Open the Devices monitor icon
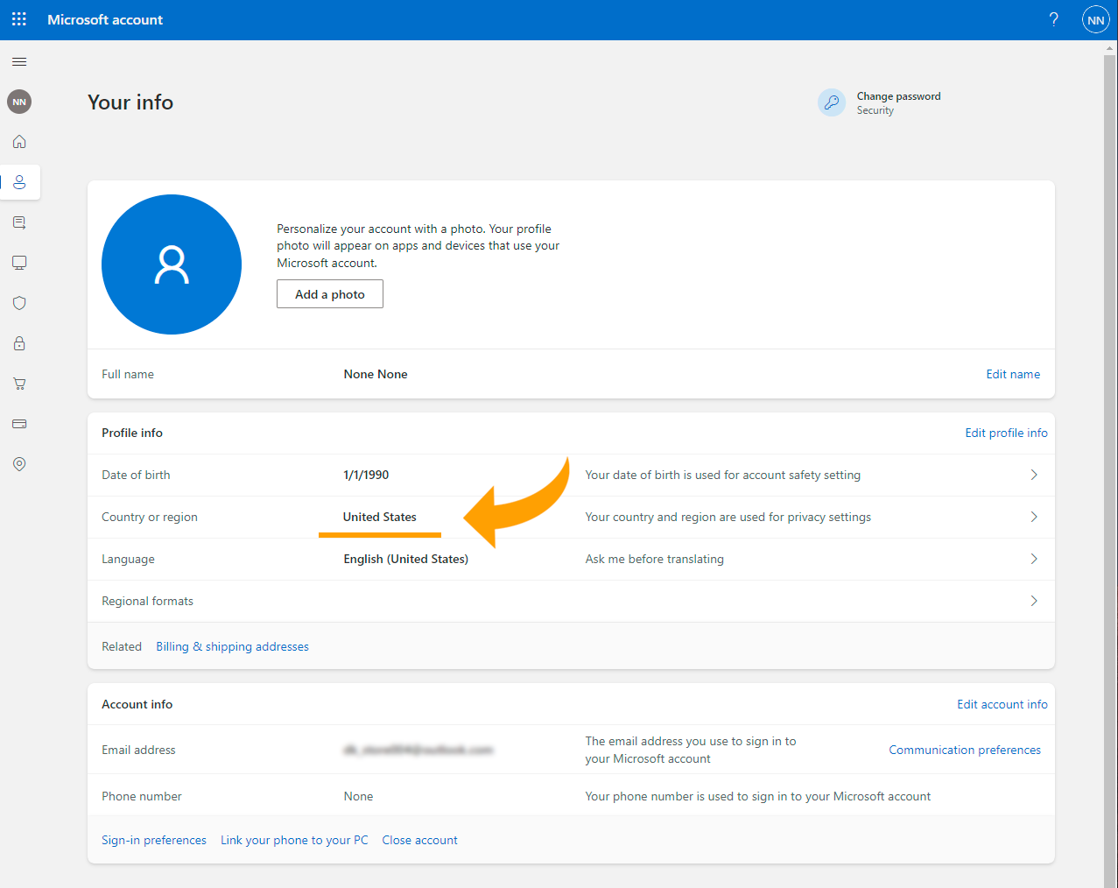This screenshot has width=1118, height=888. coord(19,263)
